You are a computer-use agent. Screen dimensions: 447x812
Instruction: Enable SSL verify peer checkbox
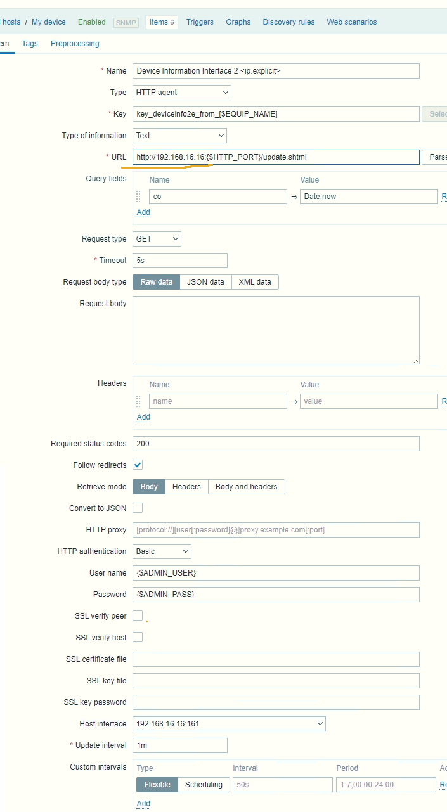tap(138, 616)
